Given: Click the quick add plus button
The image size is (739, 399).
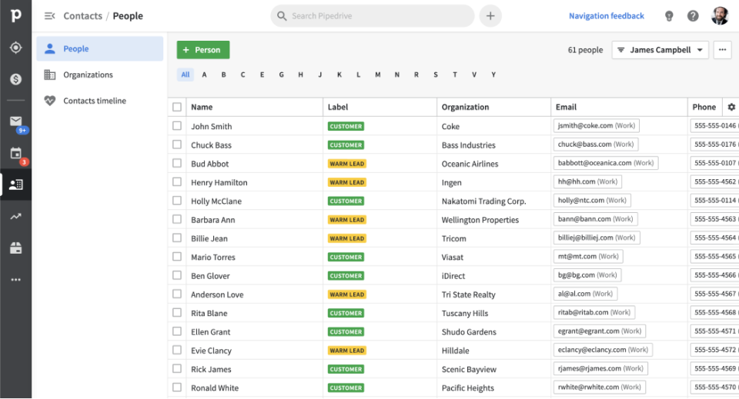Looking at the screenshot, I should 490,16.
